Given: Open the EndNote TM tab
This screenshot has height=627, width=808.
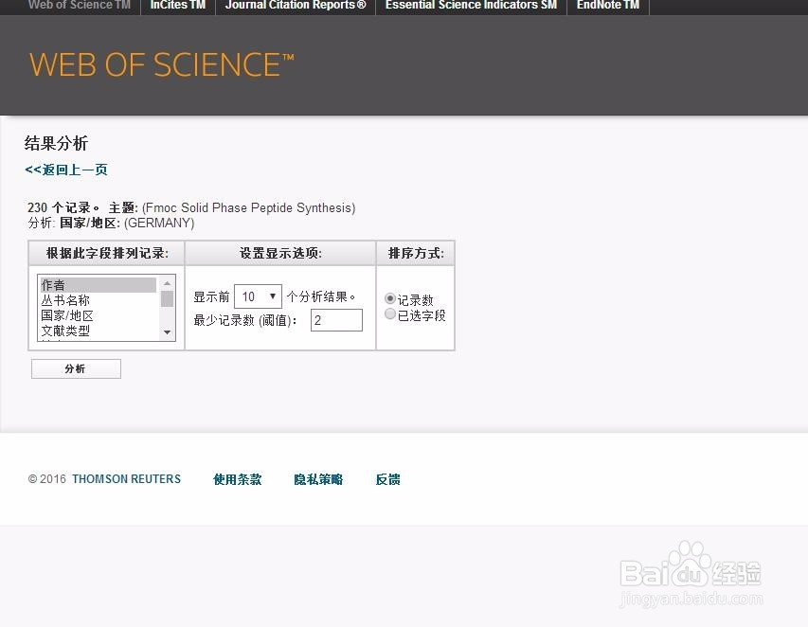Looking at the screenshot, I should (607, 5).
